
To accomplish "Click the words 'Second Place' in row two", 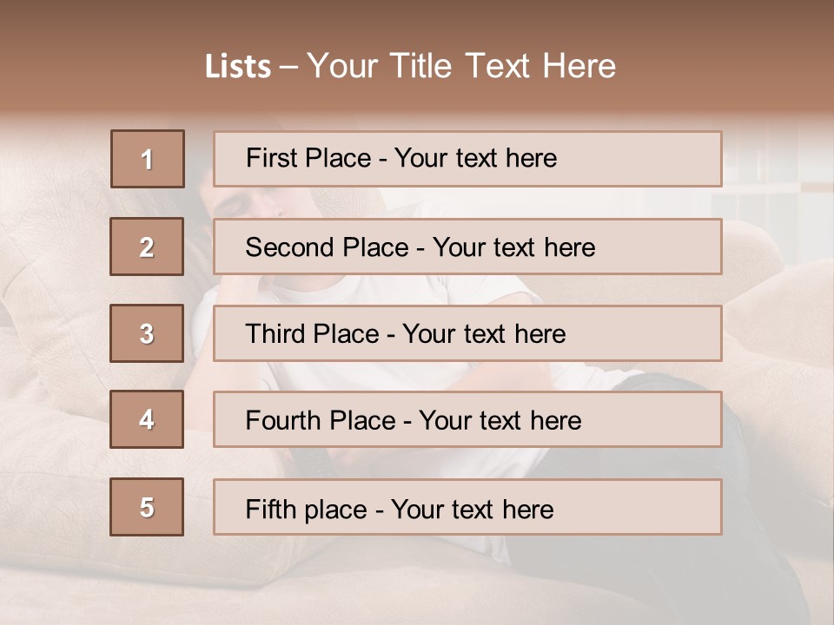I will [328, 247].
